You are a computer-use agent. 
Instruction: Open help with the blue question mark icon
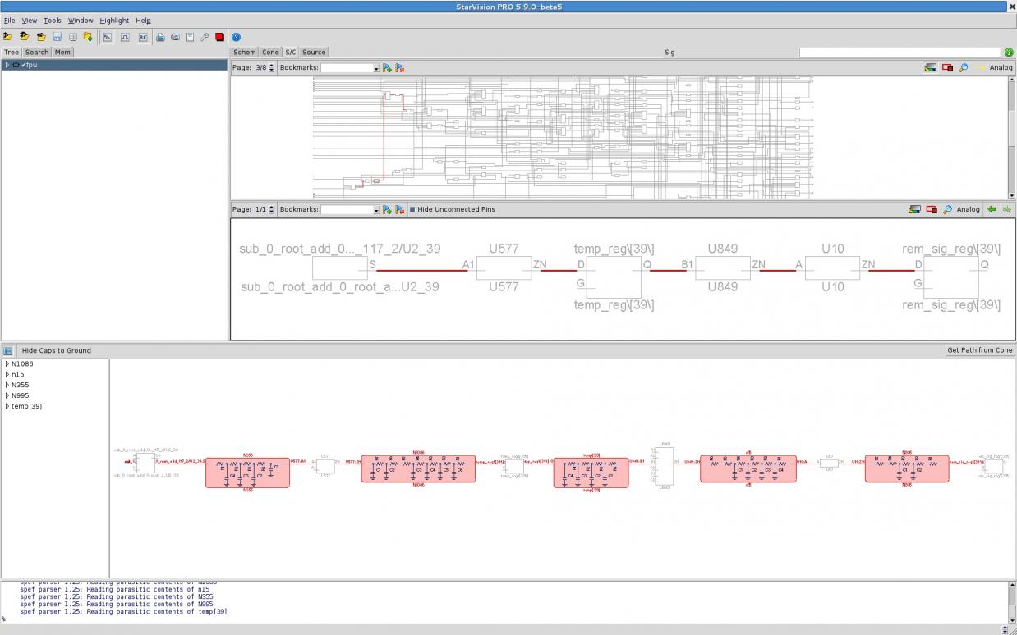pos(236,37)
